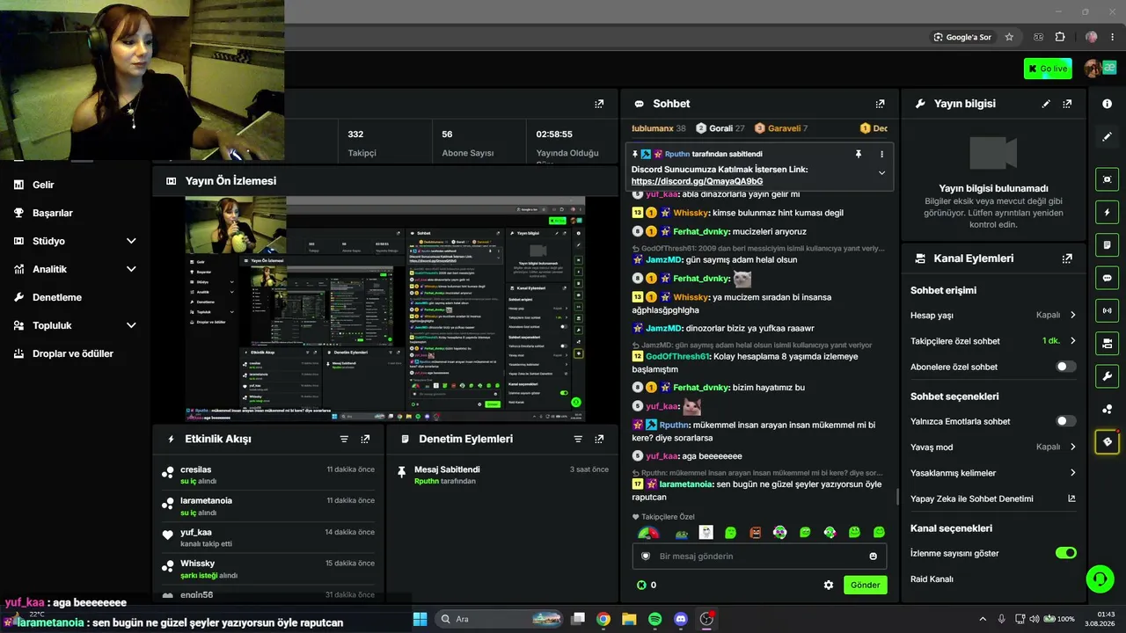Toggle wrench stream info icon in right sidebar

[x=1107, y=376]
